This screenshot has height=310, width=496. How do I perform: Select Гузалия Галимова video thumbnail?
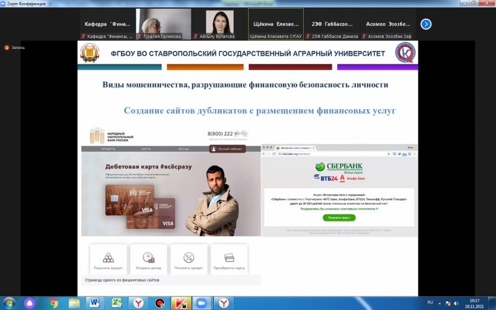[163, 24]
